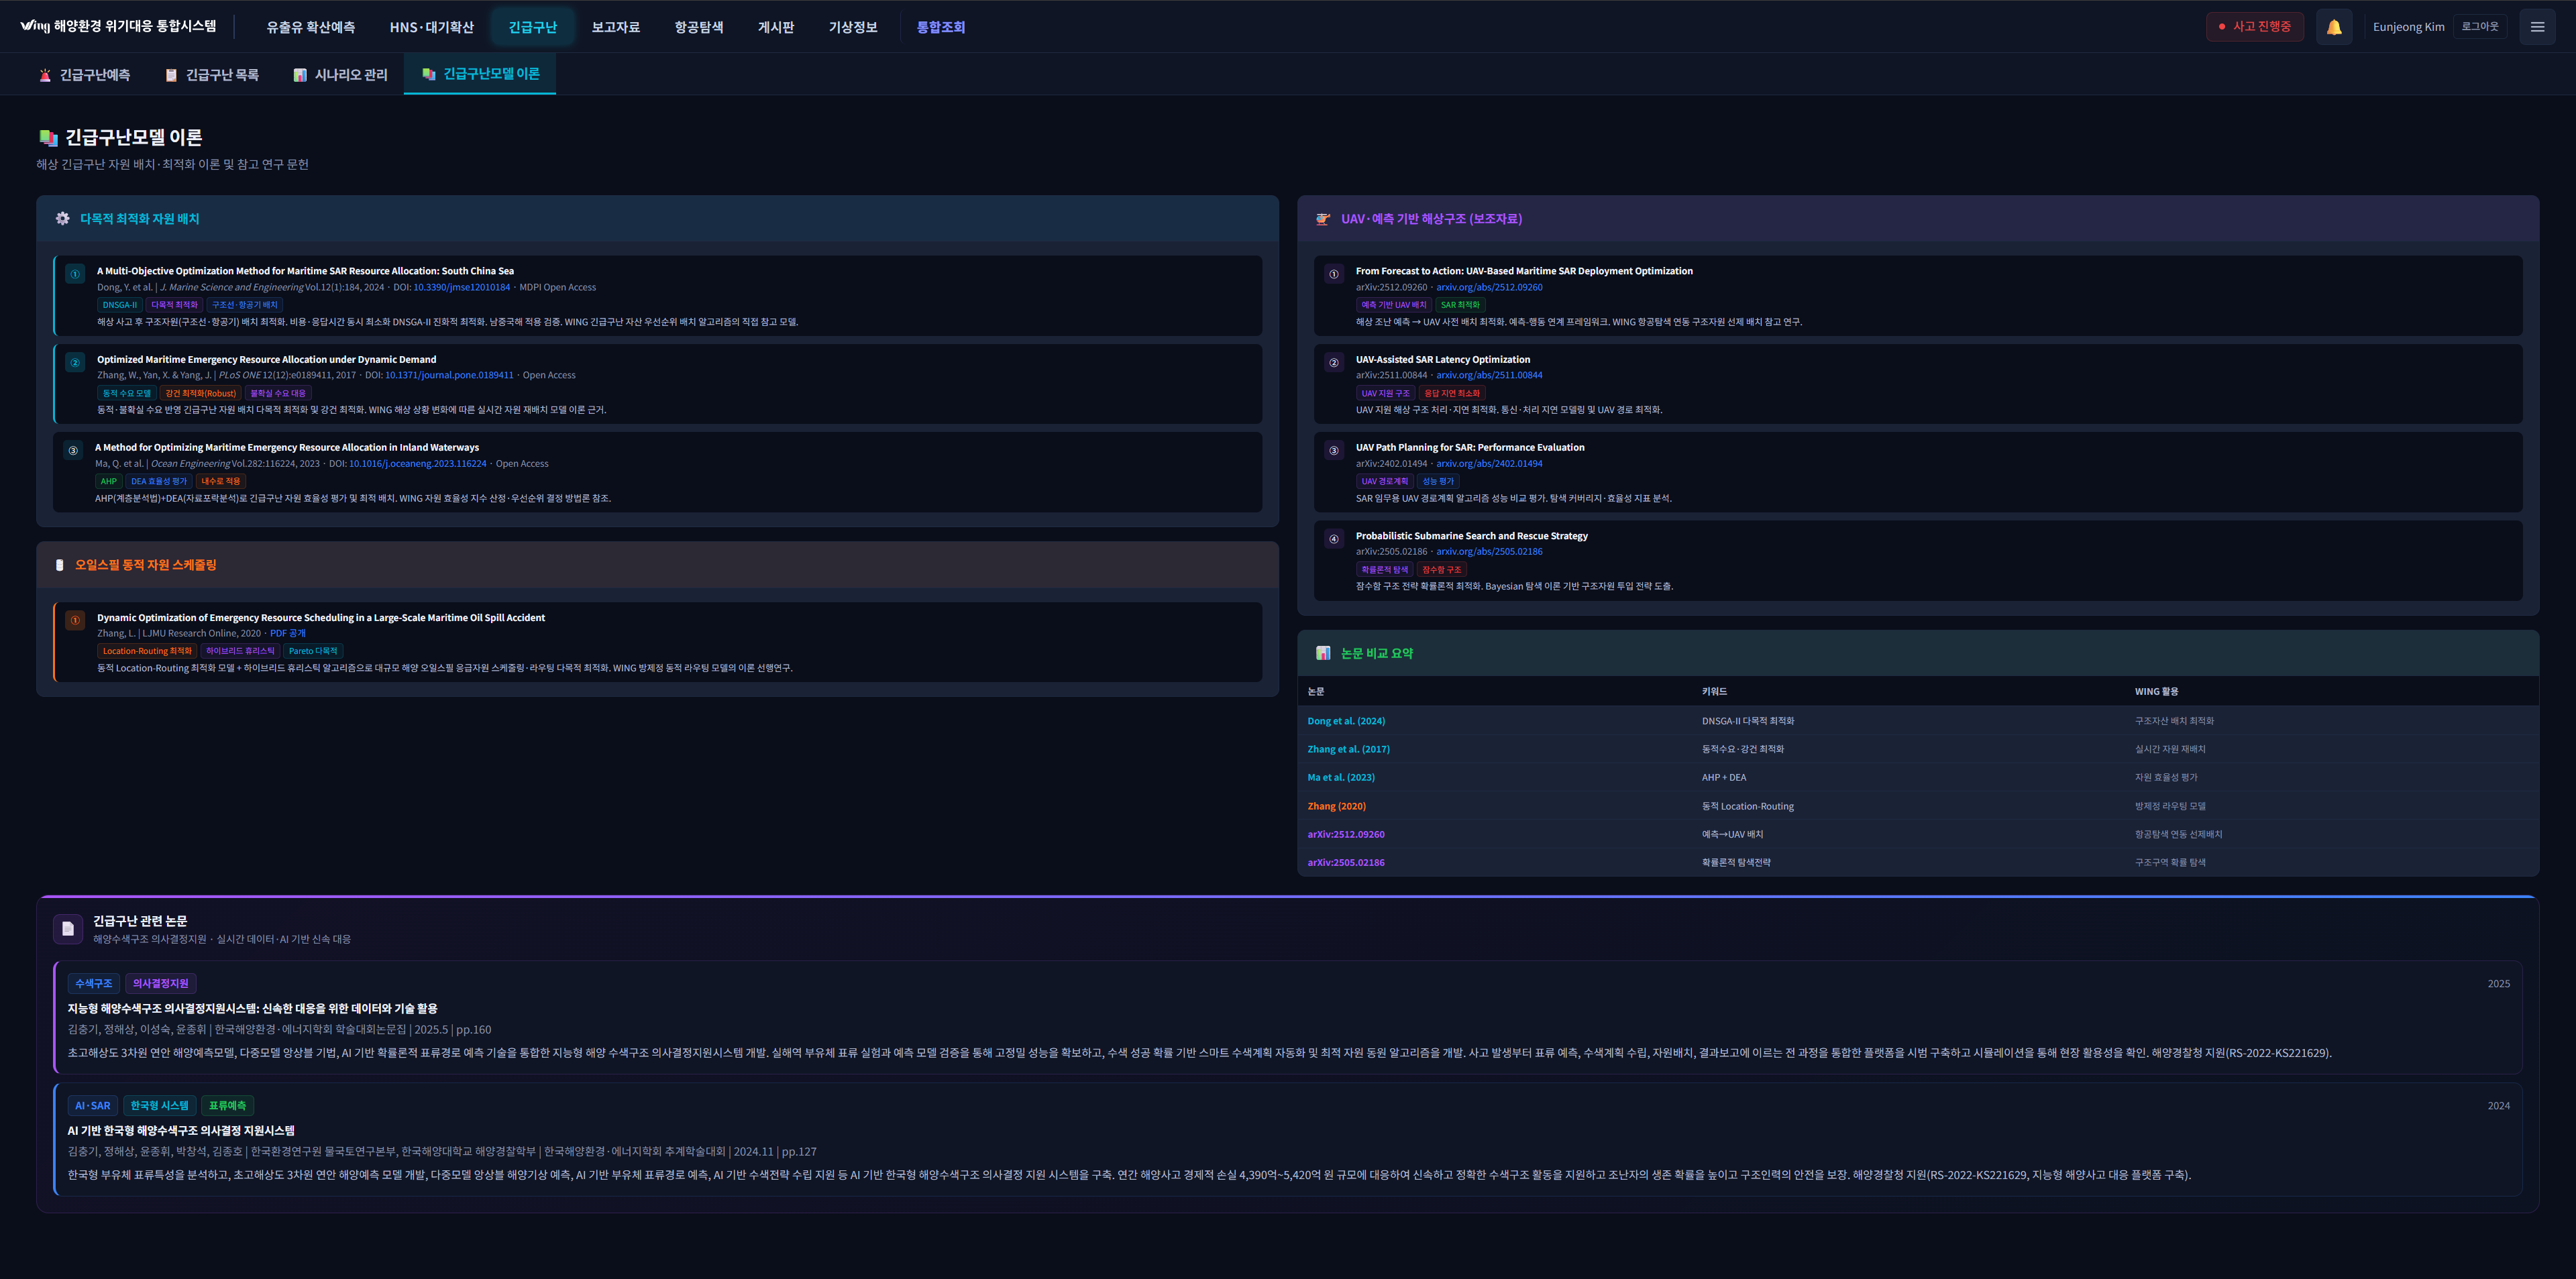Open DOI link 10.3390/jmse12010184
Image resolution: width=2576 pixels, height=1279 pixels.
[461, 287]
